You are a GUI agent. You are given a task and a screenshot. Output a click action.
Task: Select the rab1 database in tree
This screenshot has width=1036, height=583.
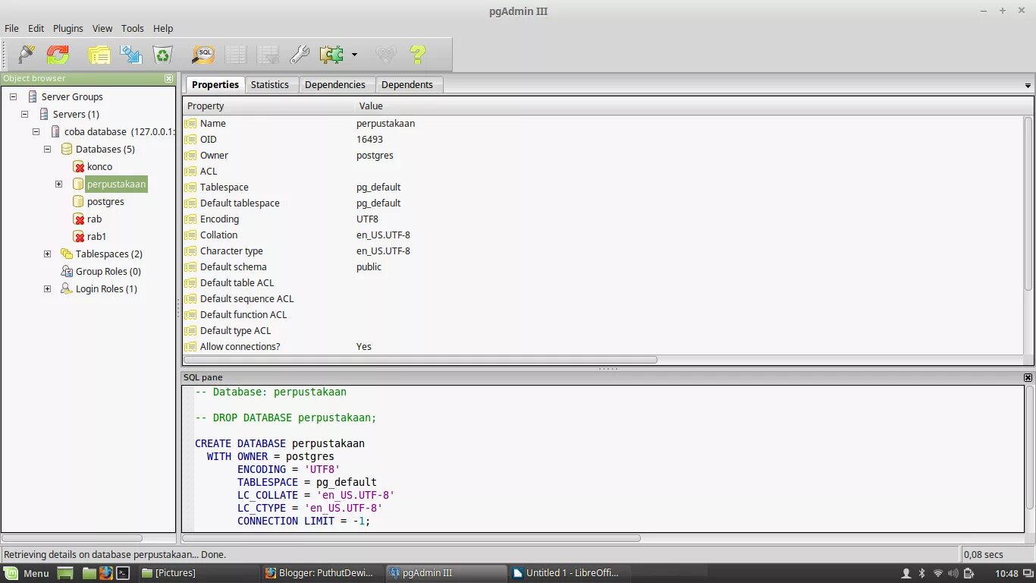pyautogui.click(x=96, y=236)
